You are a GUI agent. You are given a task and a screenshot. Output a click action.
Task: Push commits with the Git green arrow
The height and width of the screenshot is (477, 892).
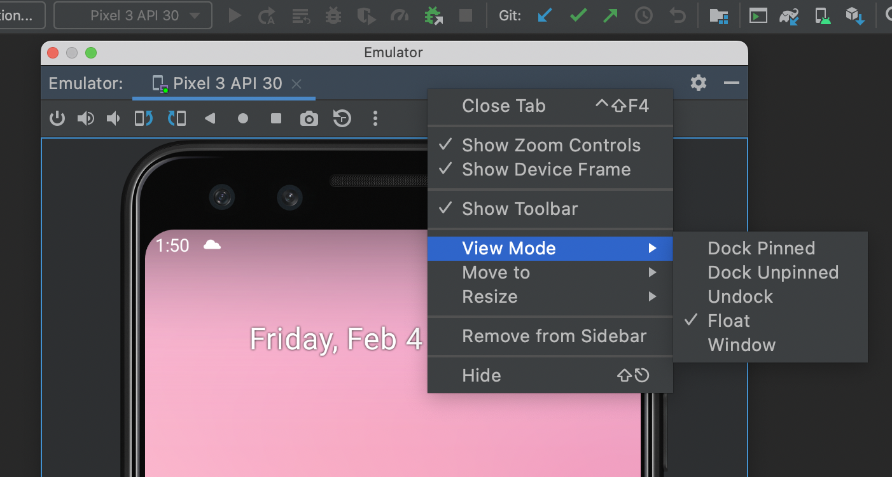point(611,15)
